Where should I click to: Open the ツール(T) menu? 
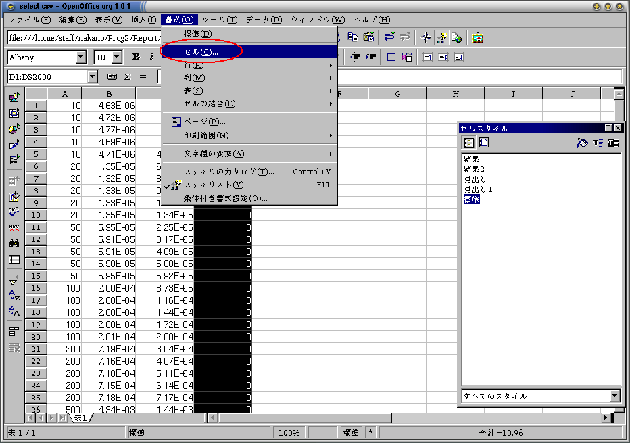click(x=220, y=20)
